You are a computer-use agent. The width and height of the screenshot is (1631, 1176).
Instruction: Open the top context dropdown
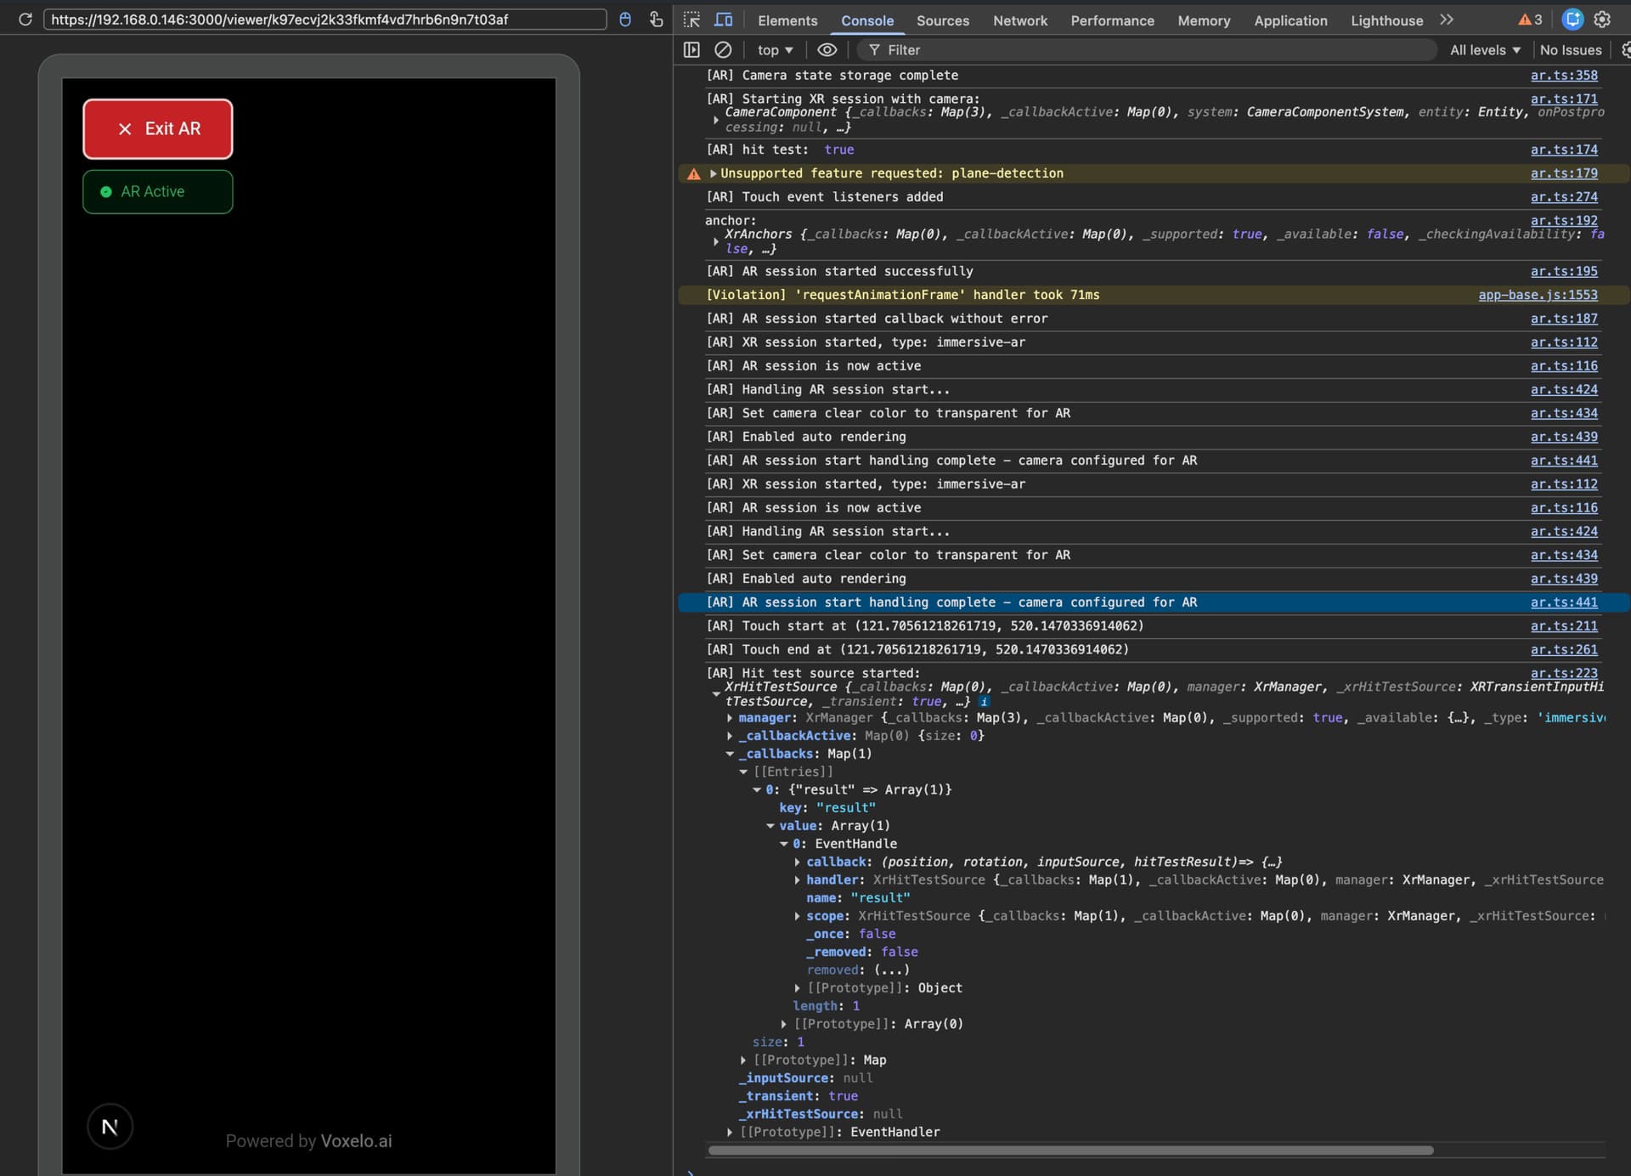pos(775,50)
